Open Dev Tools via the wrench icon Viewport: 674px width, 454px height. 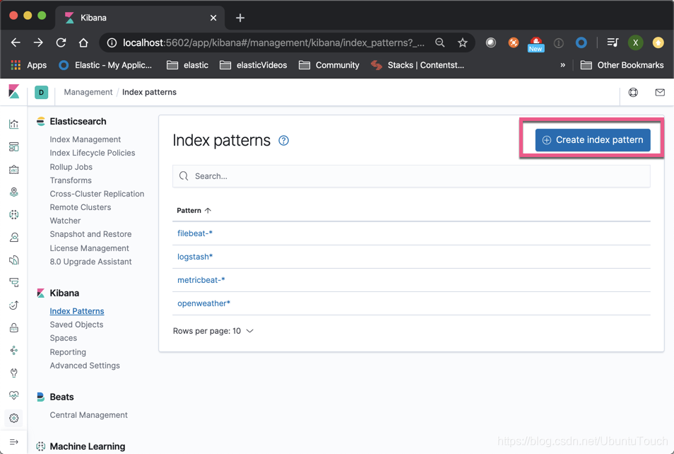(x=13, y=373)
